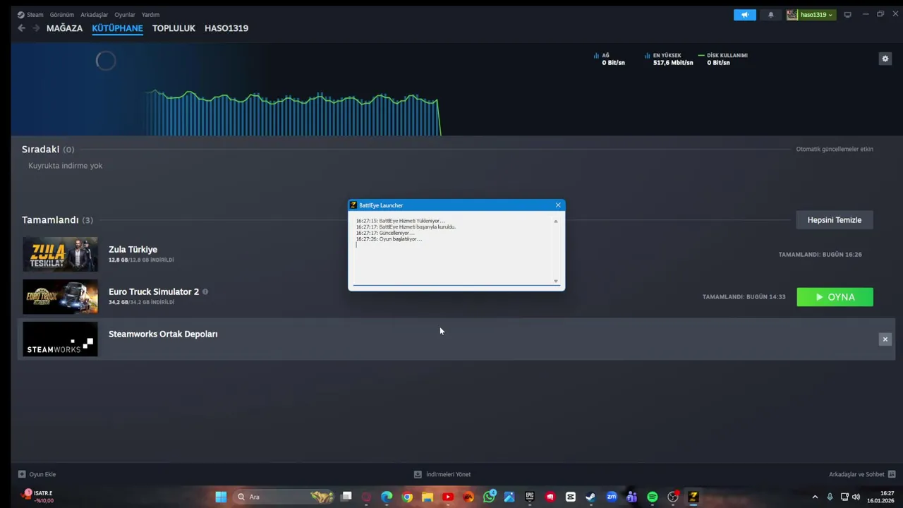This screenshot has width=903, height=508.
Task: Open File Explorer from taskbar
Action: [x=428, y=497]
